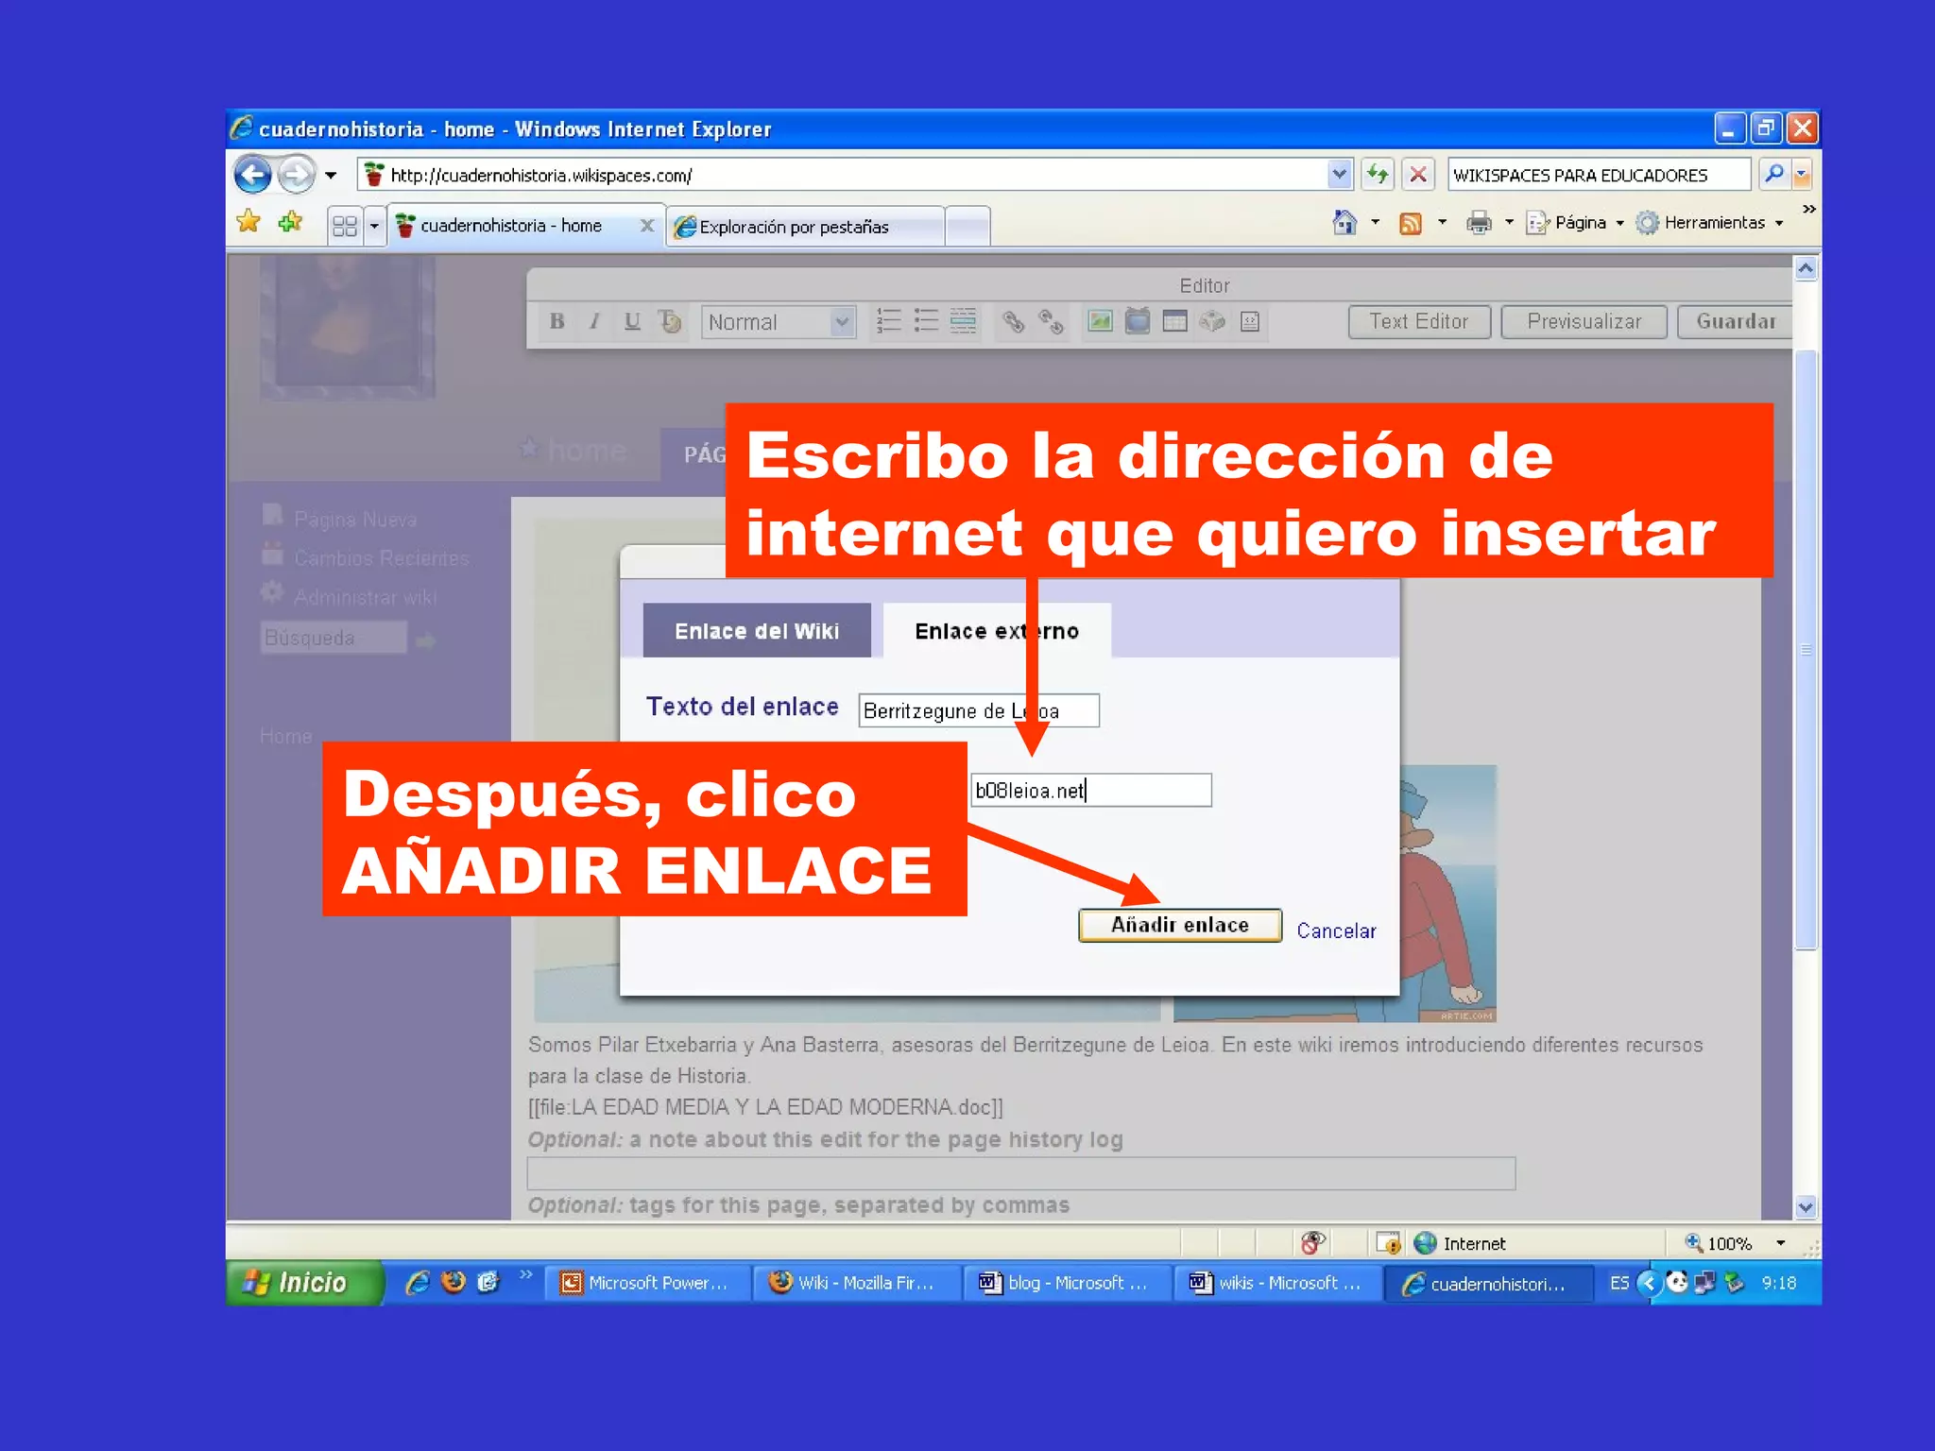
Task: Click the Home page house icon
Action: (1344, 223)
